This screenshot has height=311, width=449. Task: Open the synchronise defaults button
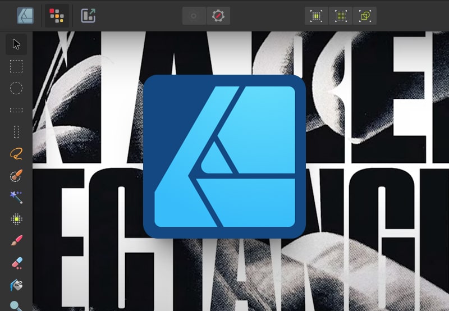tap(194, 16)
